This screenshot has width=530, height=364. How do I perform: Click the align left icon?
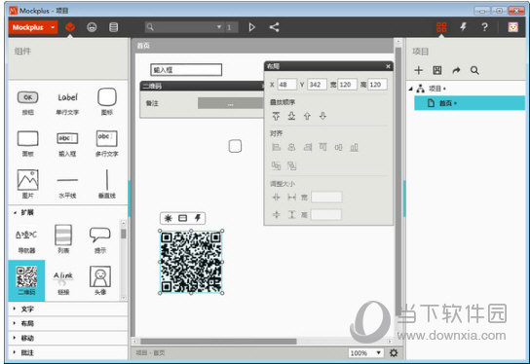(x=276, y=147)
